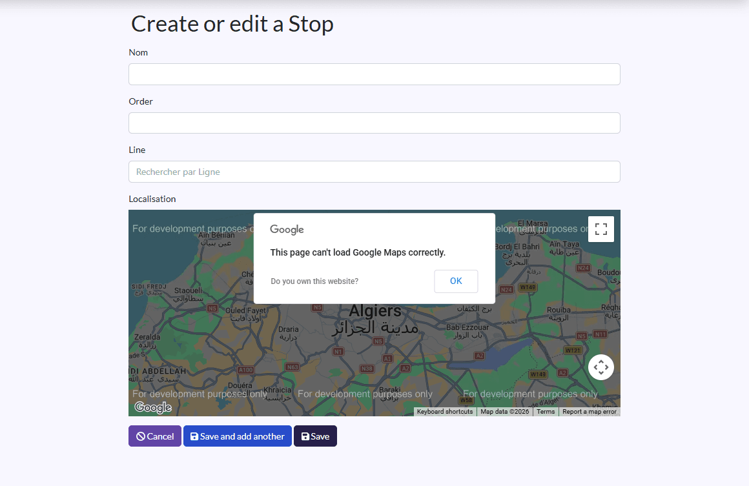
Task: Click the Google logo on the map
Action: 153,407
